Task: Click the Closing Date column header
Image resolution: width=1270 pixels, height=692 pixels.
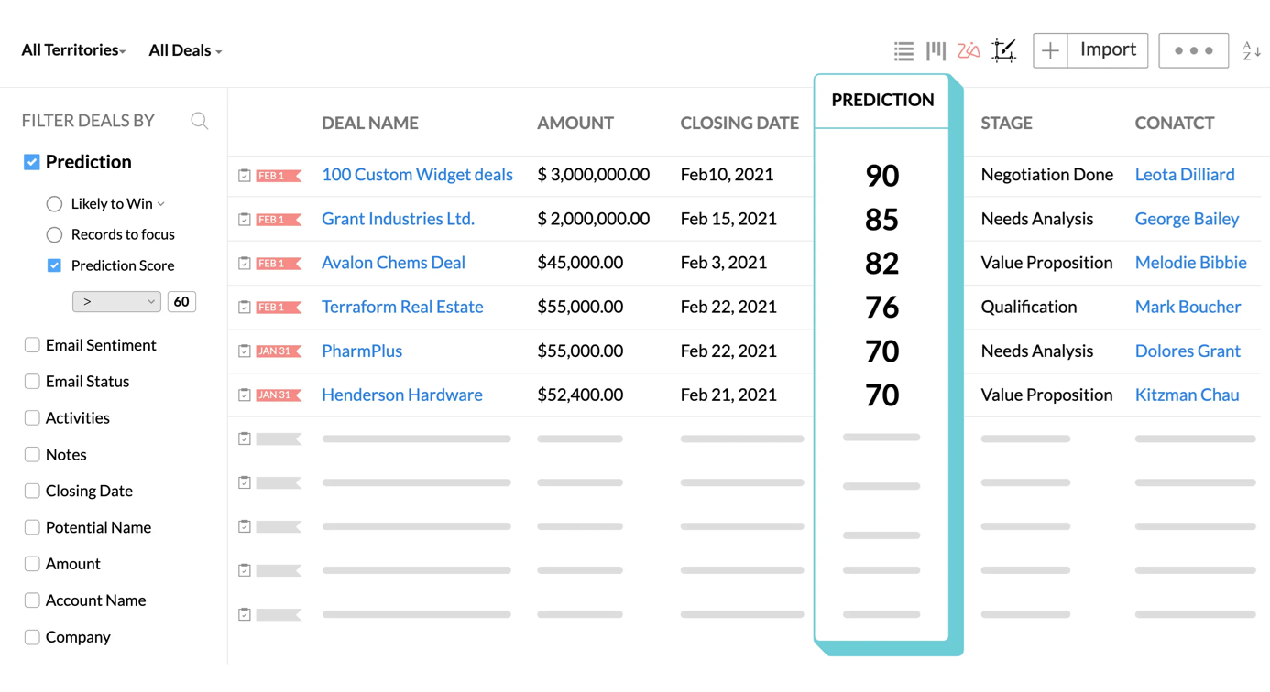Action: click(x=739, y=123)
